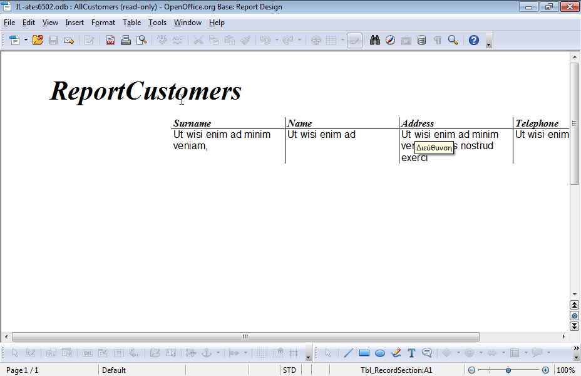Select the Text drawing tool
The height and width of the screenshot is (376, 581).
pyautogui.click(x=411, y=353)
